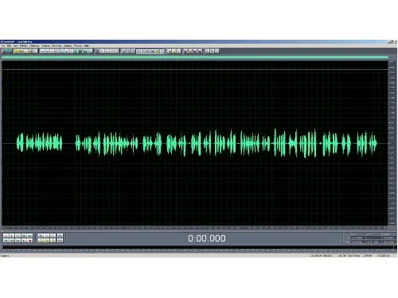Click the selection Length time field
Viewport: 398px width, 298px height.
(389, 238)
